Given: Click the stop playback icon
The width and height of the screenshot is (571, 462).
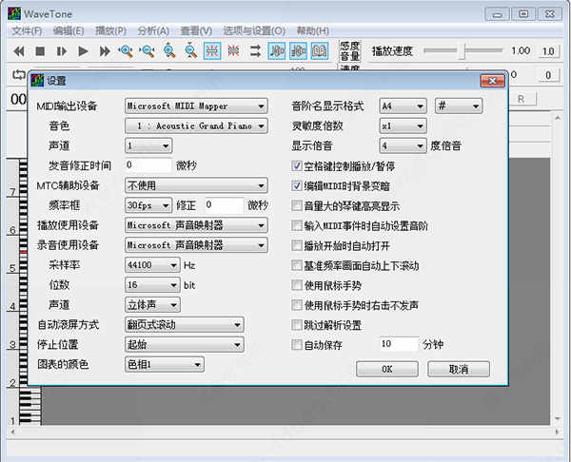Looking at the screenshot, I should tap(40, 51).
